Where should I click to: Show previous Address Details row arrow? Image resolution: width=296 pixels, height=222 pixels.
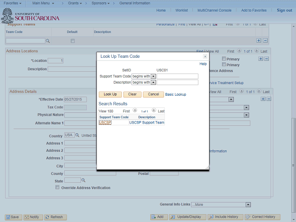click(x=241, y=91)
